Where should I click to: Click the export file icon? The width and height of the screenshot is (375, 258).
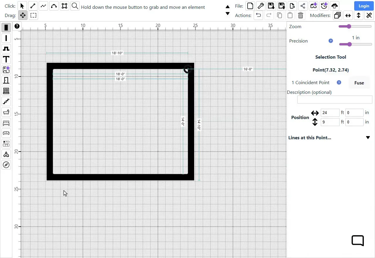[292, 6]
